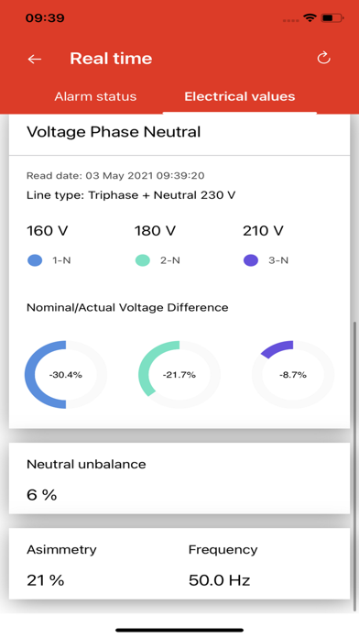This screenshot has height=638, width=359.
Task: Switch to Alarm status tab
Action: 95,96
